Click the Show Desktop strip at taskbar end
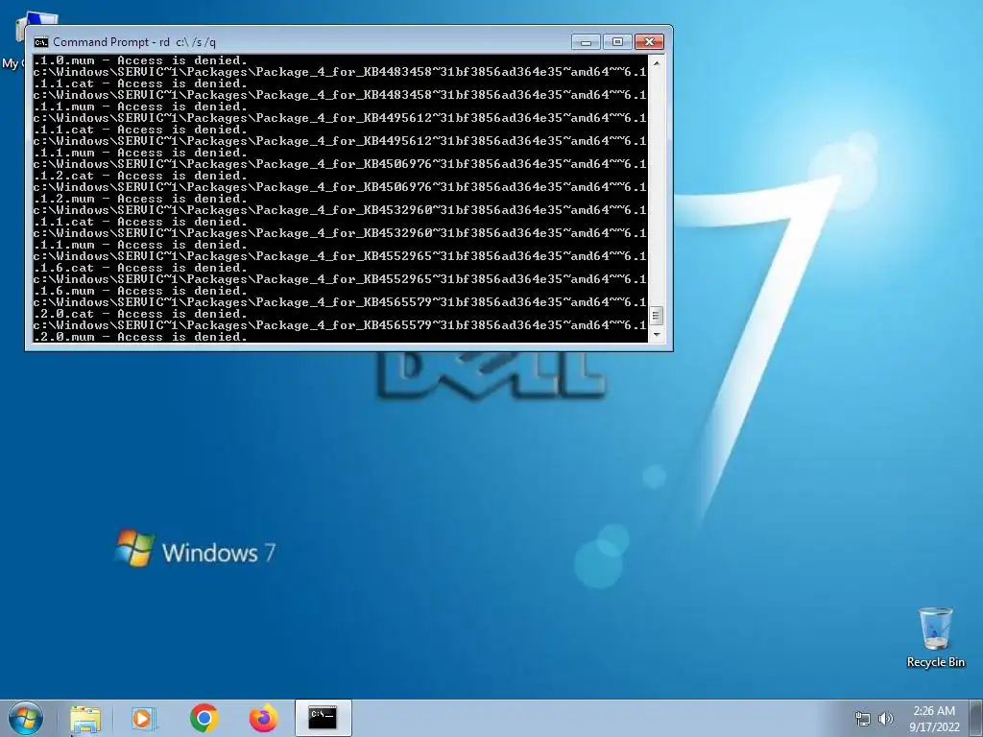 pyautogui.click(x=976, y=718)
